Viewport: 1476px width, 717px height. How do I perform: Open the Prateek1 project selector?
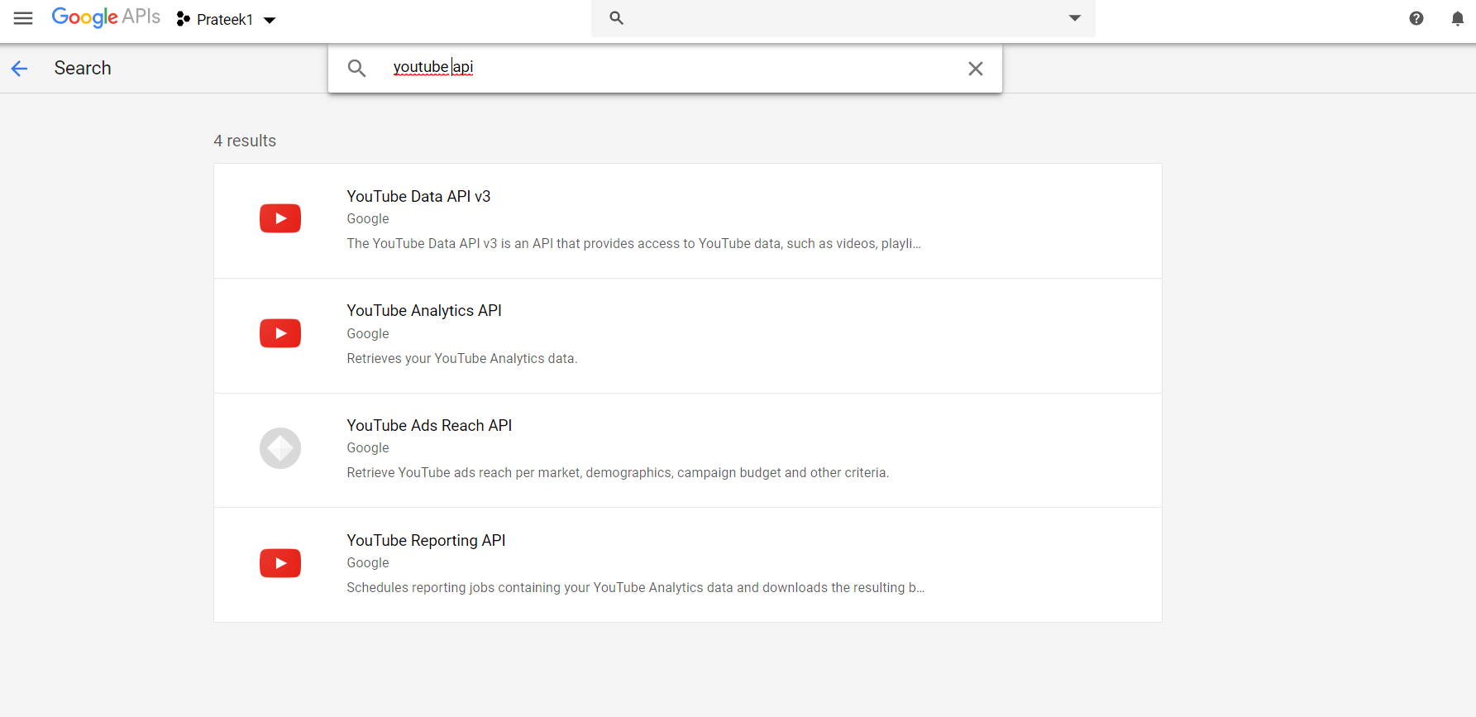[226, 19]
